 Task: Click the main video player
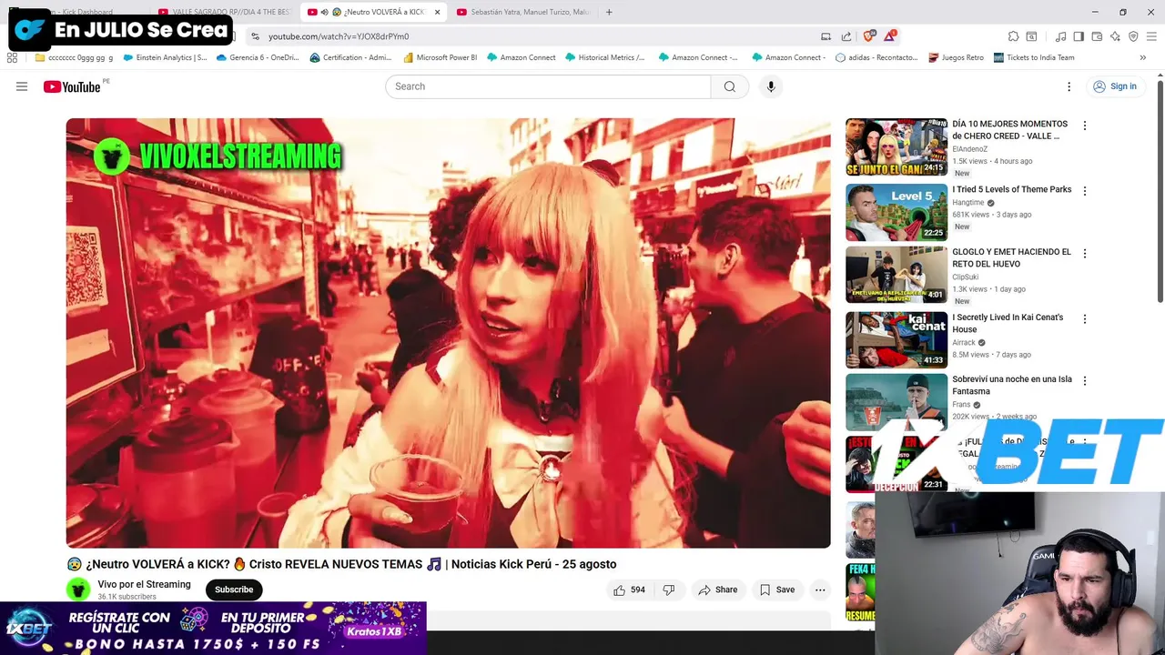(448, 333)
